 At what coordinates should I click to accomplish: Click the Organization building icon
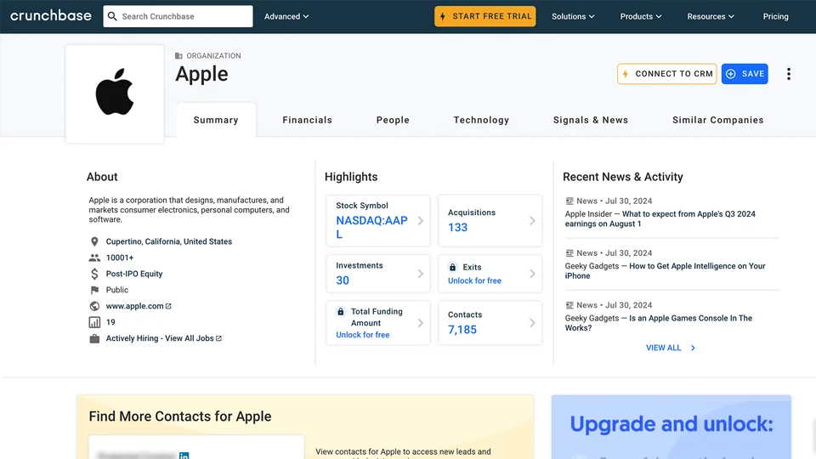coord(178,56)
